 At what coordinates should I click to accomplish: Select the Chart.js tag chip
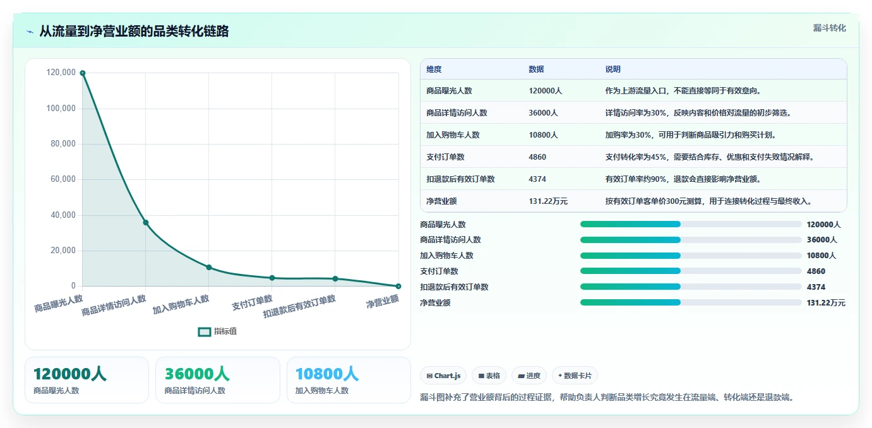444,376
